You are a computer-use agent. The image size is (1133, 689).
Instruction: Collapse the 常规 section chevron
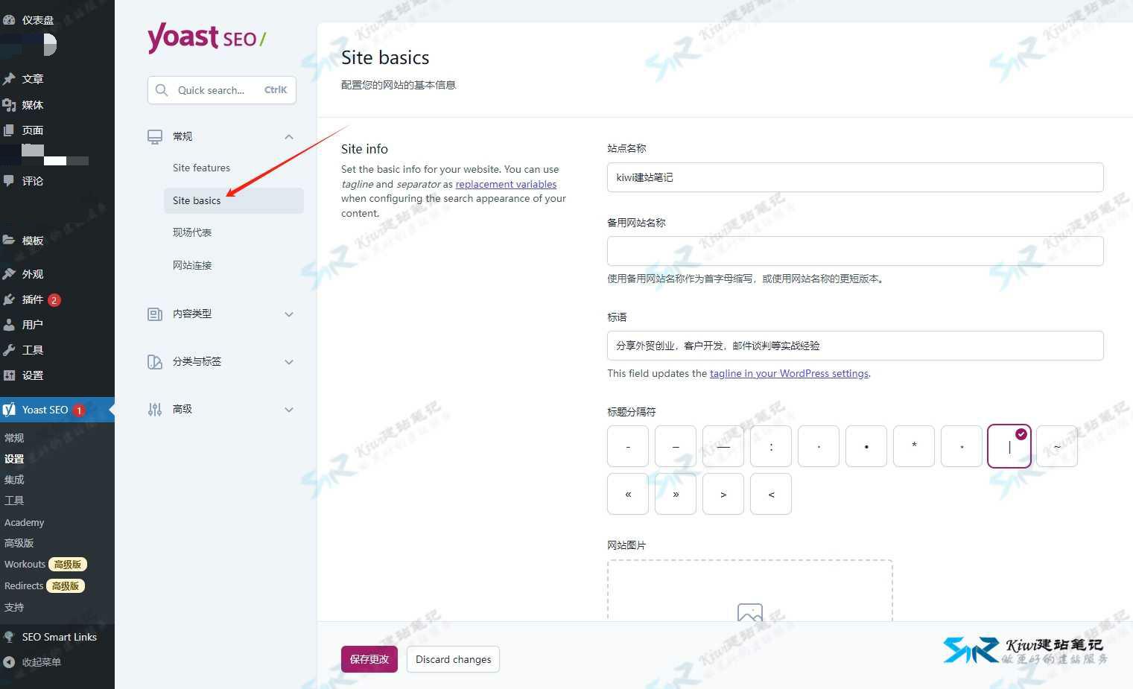coord(289,136)
